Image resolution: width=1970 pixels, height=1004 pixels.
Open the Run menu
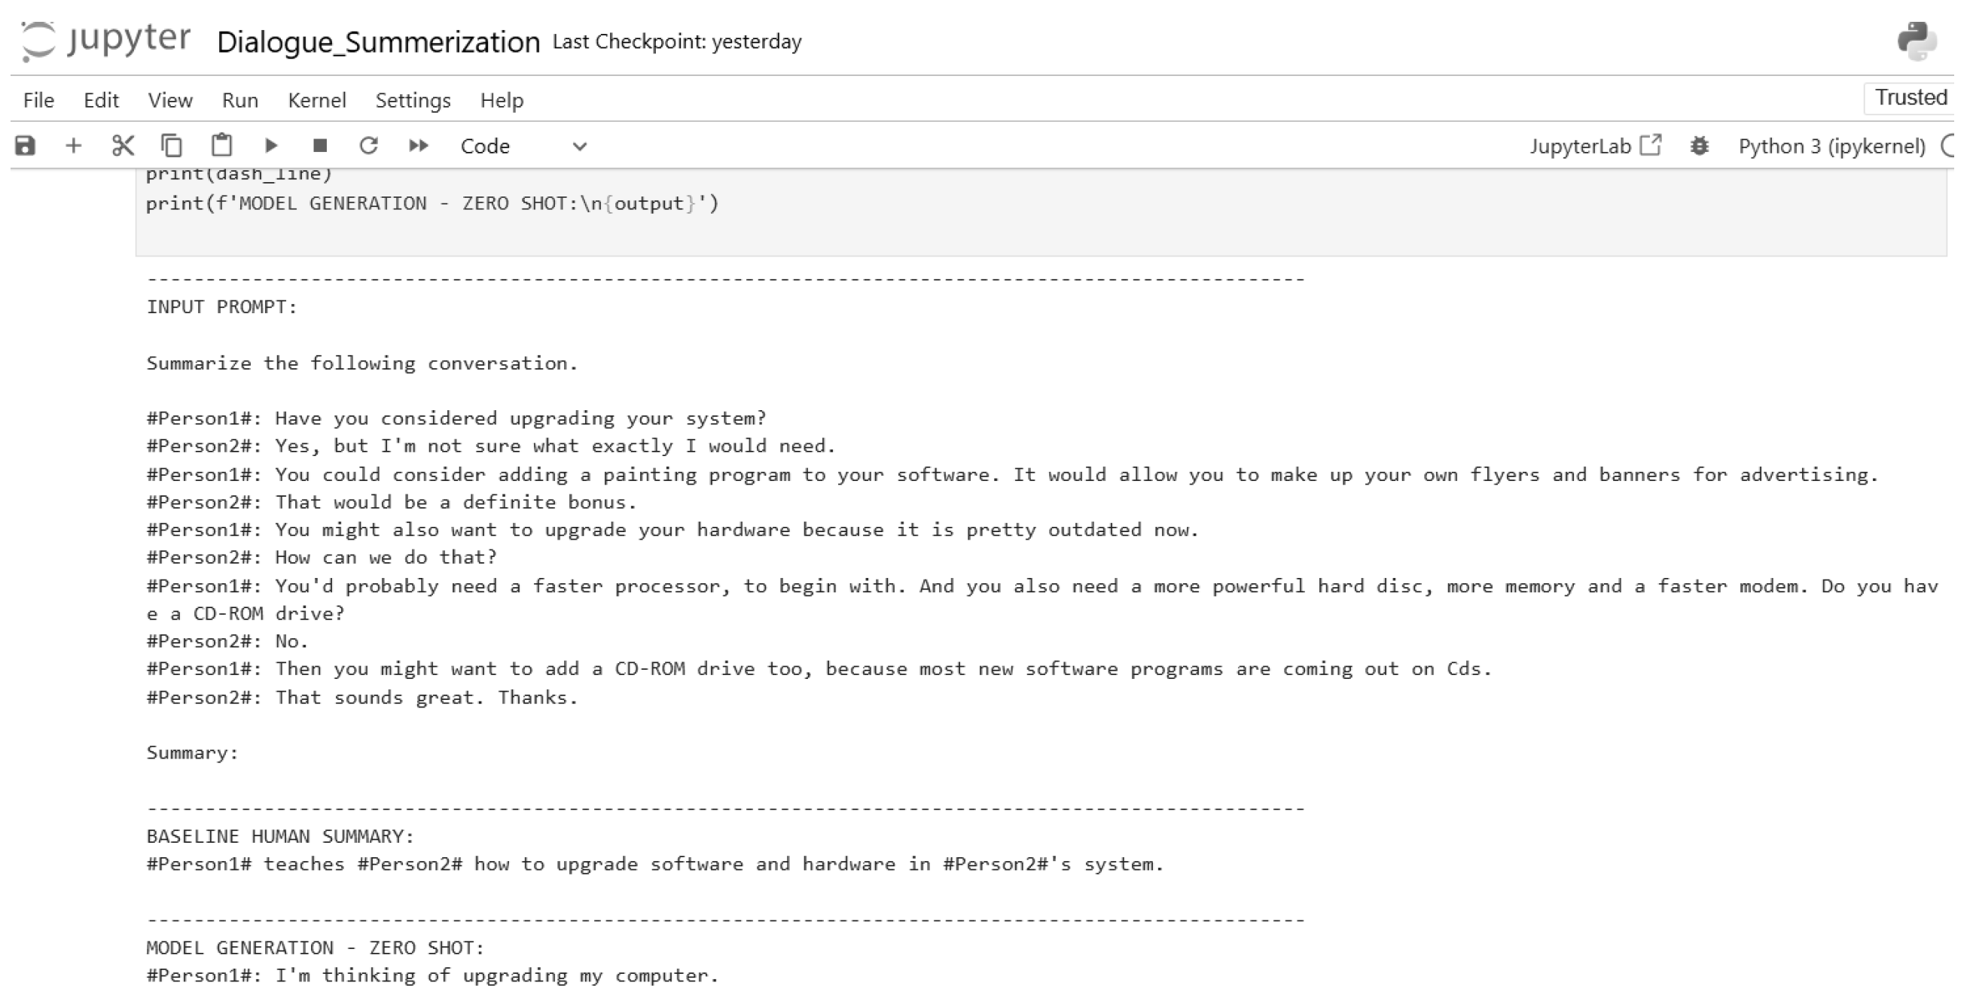(x=239, y=100)
